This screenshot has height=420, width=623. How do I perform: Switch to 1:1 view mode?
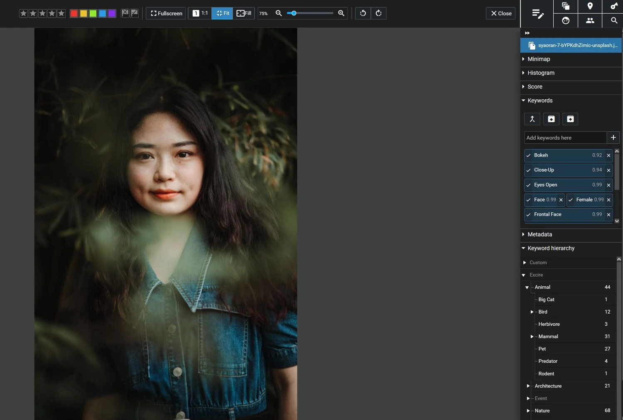pyautogui.click(x=200, y=13)
